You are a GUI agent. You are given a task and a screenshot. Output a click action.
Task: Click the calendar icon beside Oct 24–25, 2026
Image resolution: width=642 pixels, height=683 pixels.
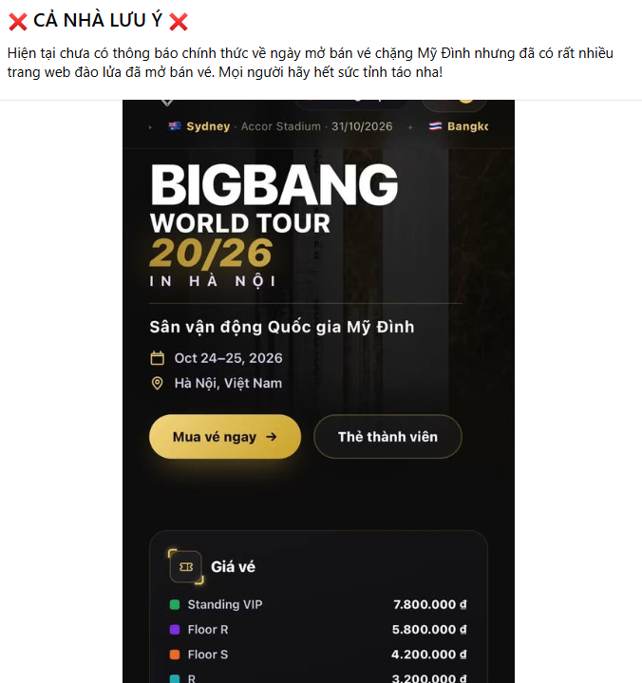[158, 358]
